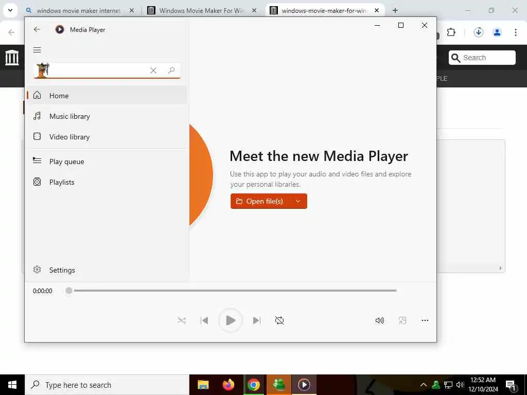Viewport: 527px width, 395px height.
Task: Open the more options ellipsis menu
Action: pos(425,320)
